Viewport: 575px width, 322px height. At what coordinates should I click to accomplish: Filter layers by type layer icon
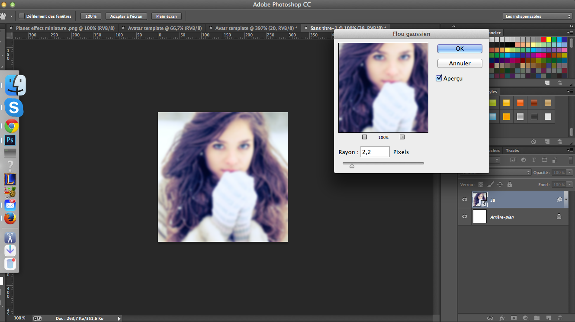point(533,160)
